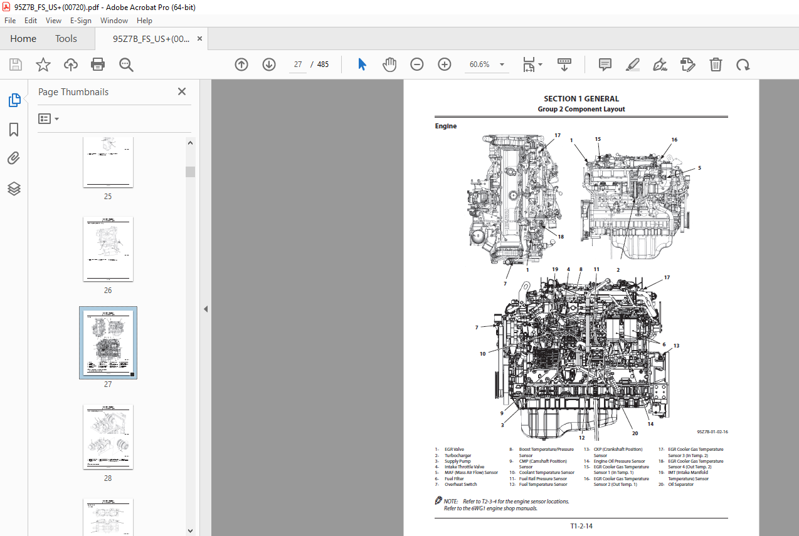Open the E-Sign menu

click(x=81, y=20)
